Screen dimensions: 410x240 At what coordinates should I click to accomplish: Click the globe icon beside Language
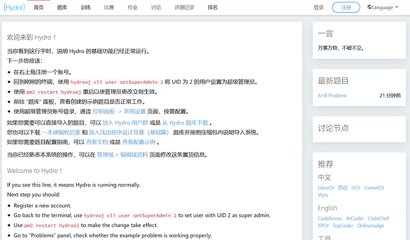click(370, 7)
